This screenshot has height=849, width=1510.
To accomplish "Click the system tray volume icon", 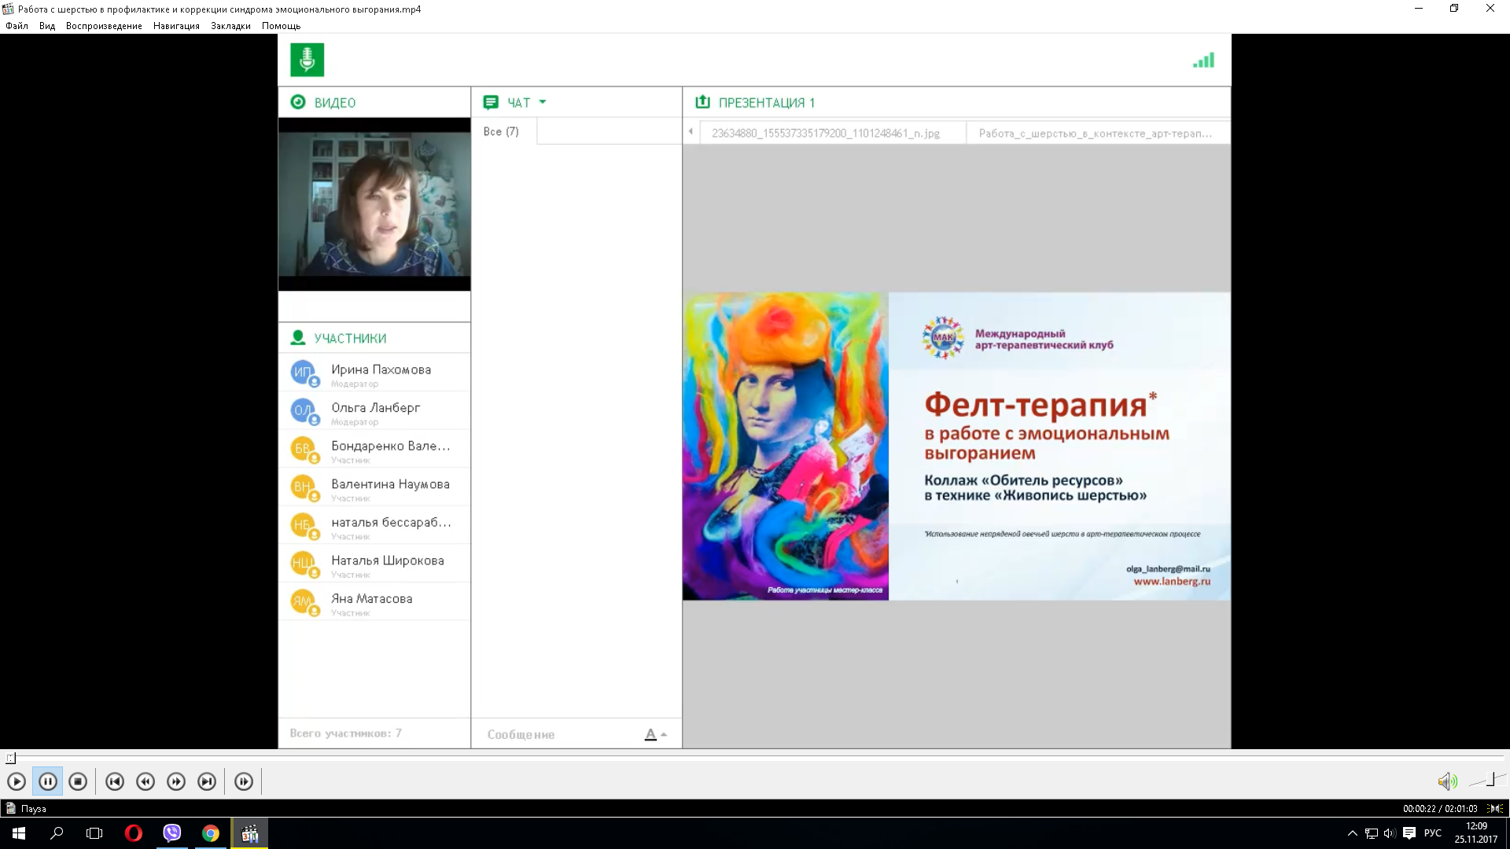I will click(x=1390, y=833).
